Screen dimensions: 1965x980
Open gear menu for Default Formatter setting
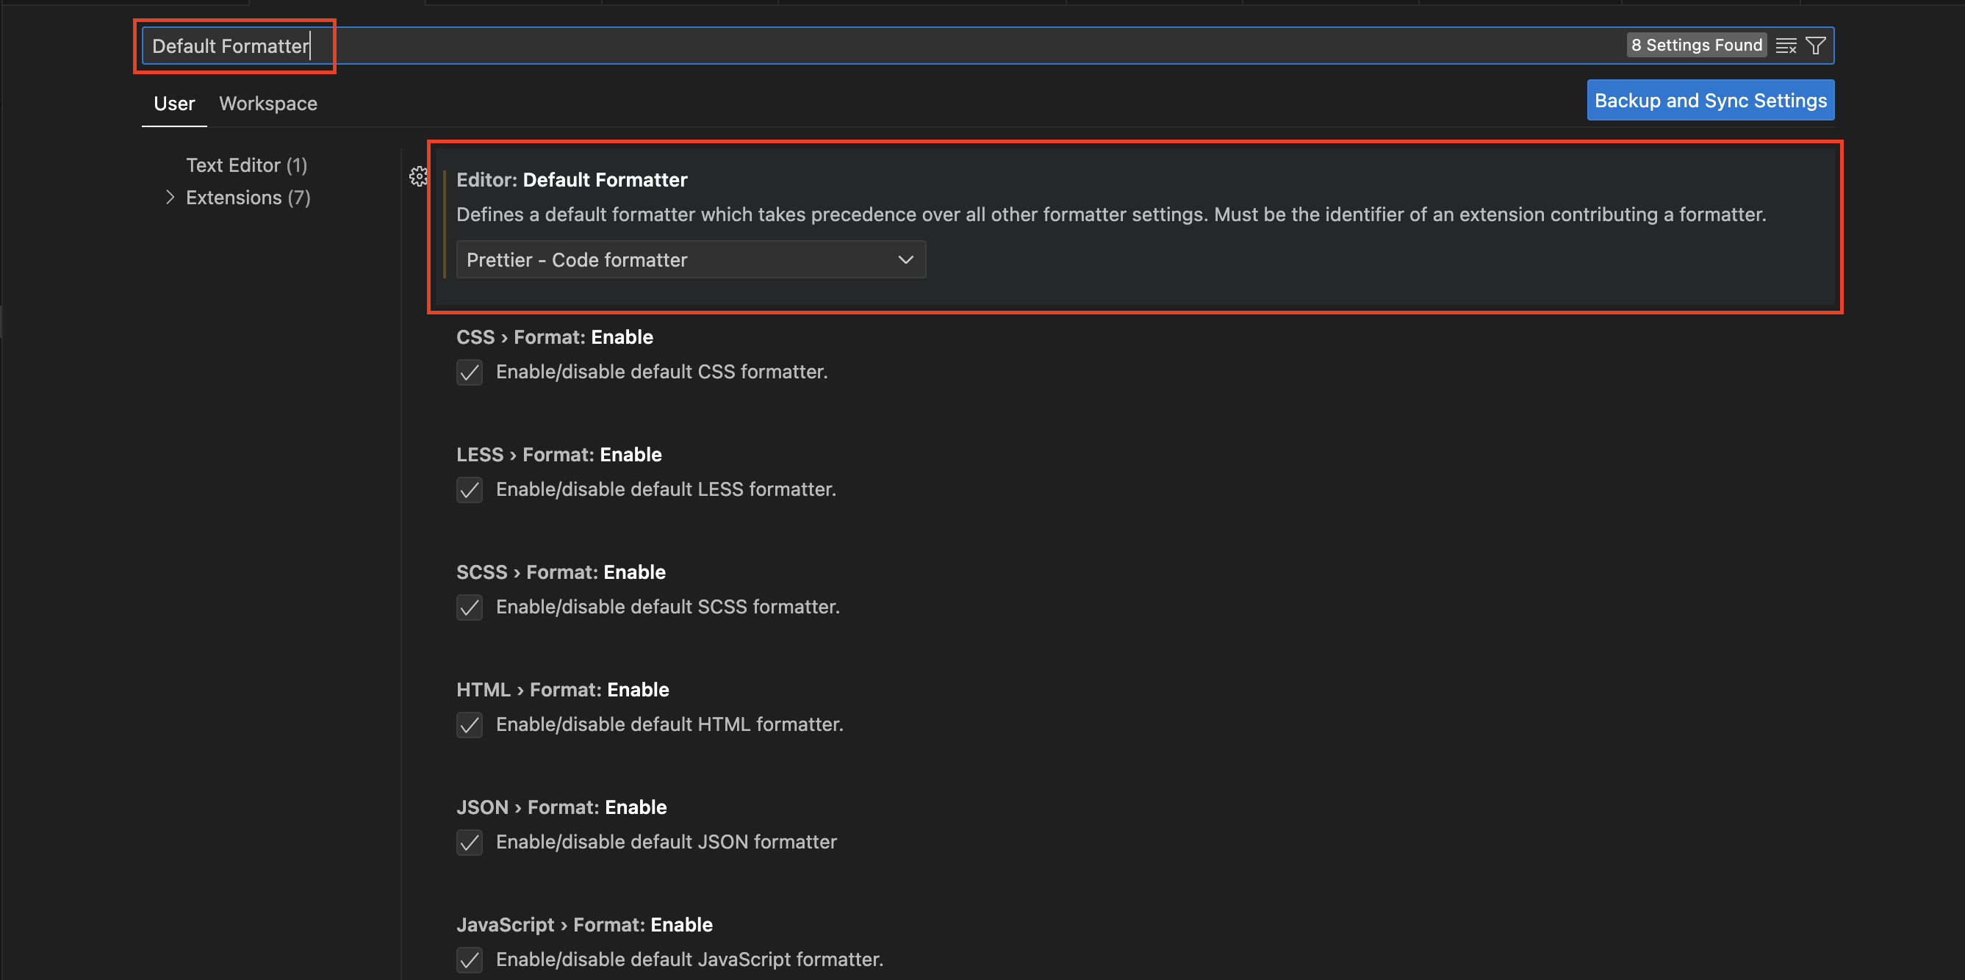click(x=418, y=177)
